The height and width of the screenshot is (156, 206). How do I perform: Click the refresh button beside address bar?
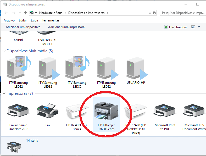(x=154, y=13)
